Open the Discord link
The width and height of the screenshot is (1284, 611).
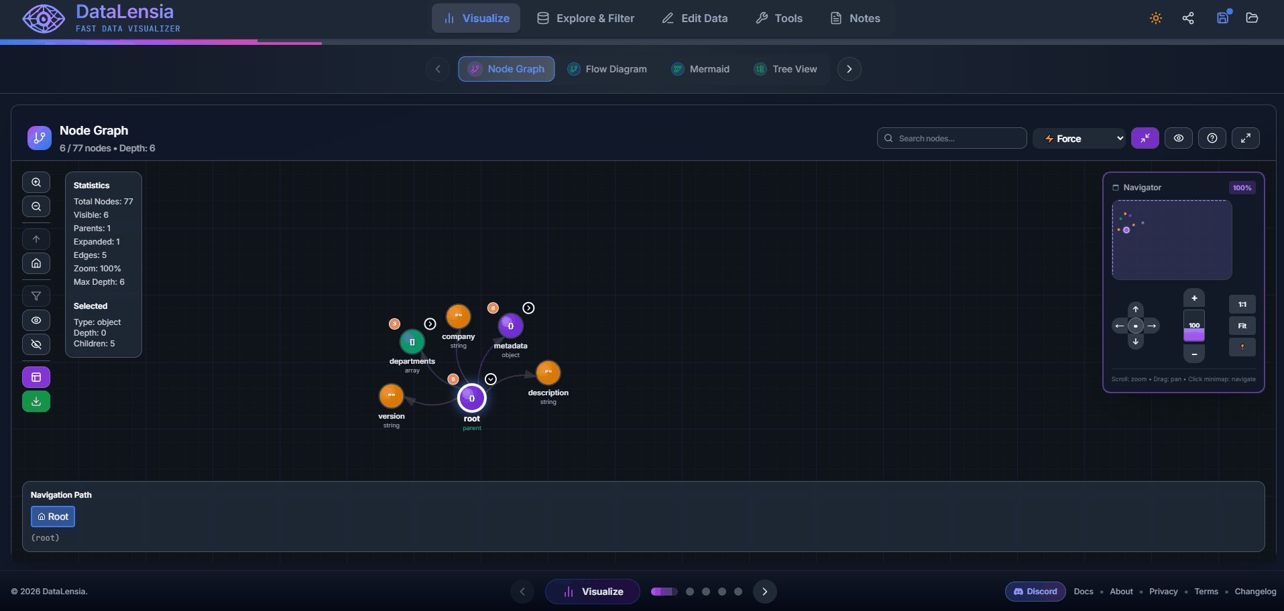1035,592
